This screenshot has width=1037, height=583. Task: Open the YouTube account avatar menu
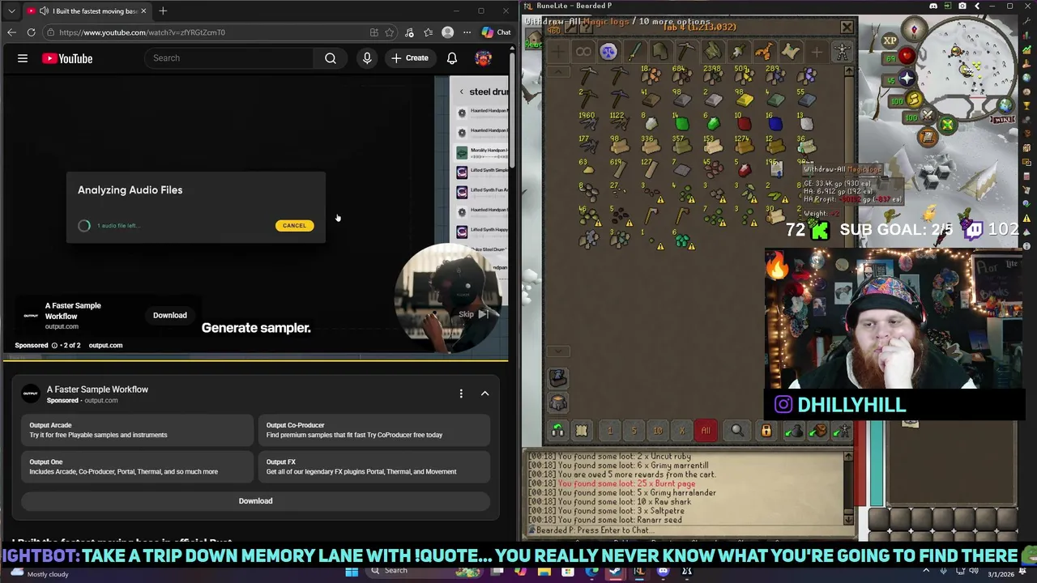tap(484, 58)
